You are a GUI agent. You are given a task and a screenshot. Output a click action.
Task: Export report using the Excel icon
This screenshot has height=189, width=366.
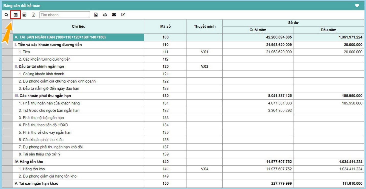pos(34,15)
